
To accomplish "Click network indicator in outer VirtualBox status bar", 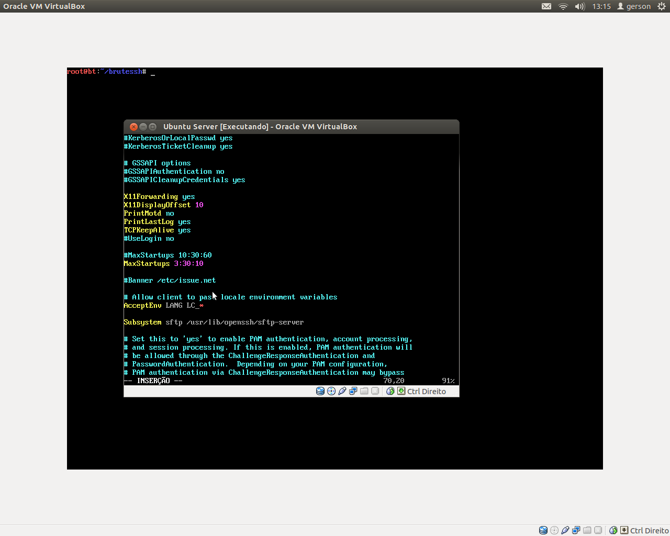I will coord(576,530).
